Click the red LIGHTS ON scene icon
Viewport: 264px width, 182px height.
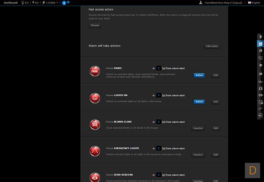point(95,98)
